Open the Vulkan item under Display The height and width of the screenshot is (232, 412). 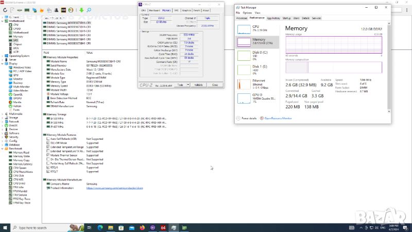point(17,106)
